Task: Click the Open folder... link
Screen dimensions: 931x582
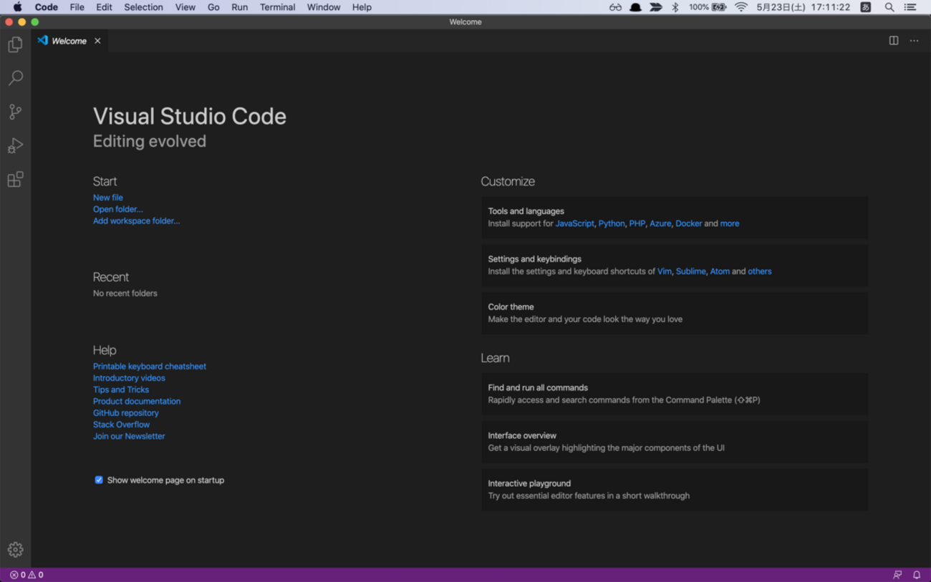Action: click(x=117, y=209)
